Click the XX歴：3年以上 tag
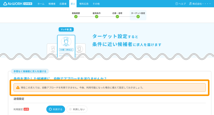The width and height of the screenshot is (214, 115). [x=66, y=50]
